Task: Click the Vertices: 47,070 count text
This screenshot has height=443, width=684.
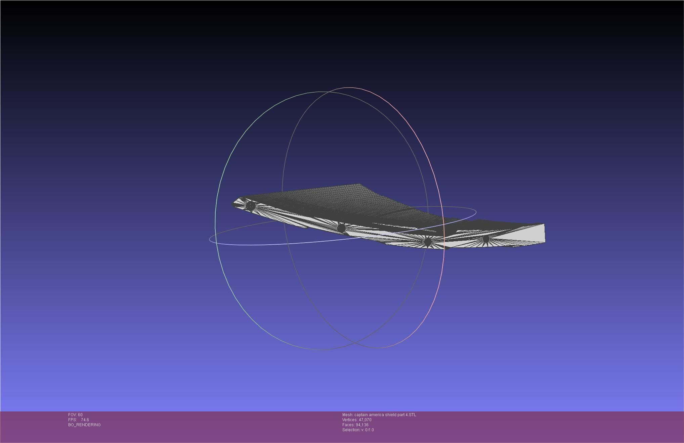Action: click(x=357, y=420)
